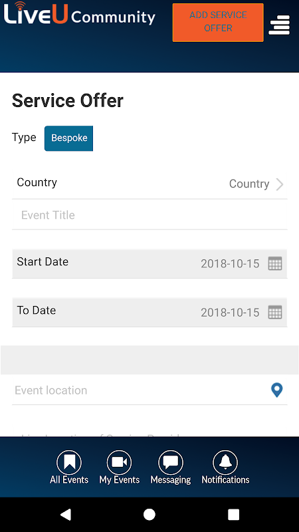299x532 pixels.
Task: Click the To Date calendar icon
Action: (275, 312)
